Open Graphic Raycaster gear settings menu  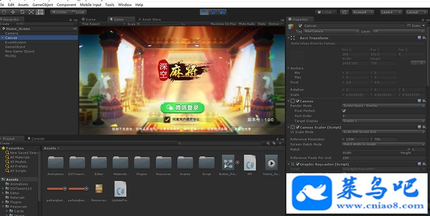[424, 164]
